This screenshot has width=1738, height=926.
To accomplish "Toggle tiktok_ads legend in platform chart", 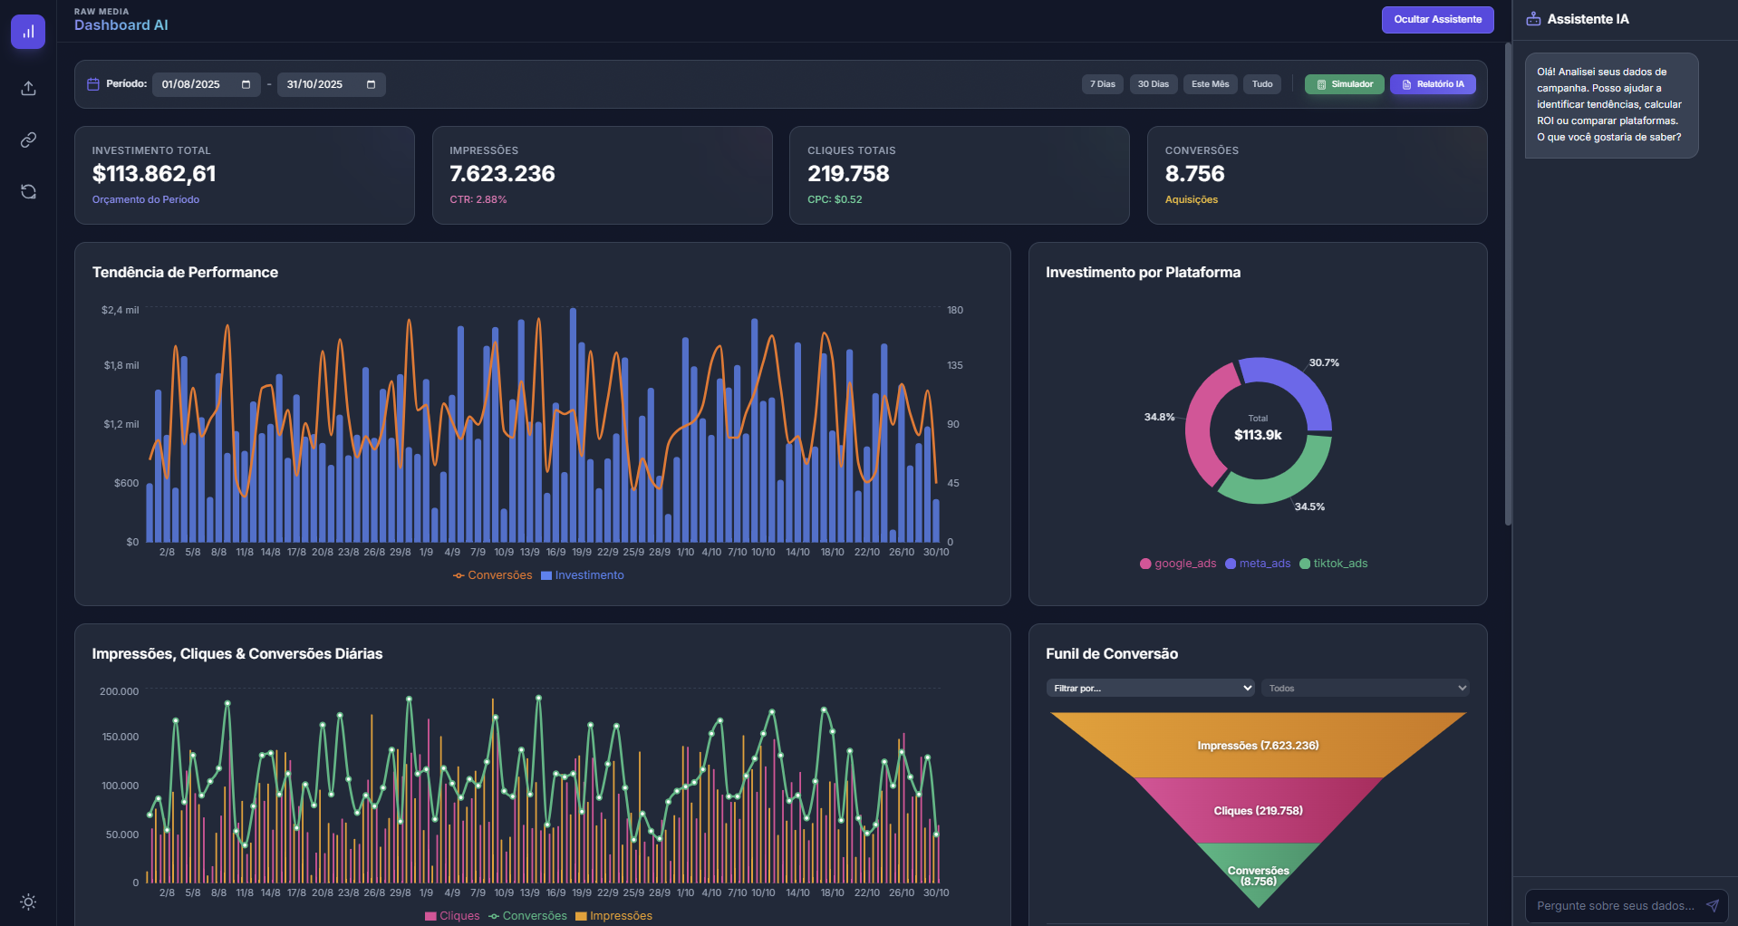I will 1333,564.
